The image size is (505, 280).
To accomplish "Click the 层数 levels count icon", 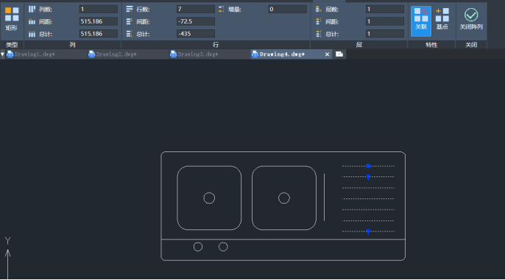I will pyautogui.click(x=319, y=10).
